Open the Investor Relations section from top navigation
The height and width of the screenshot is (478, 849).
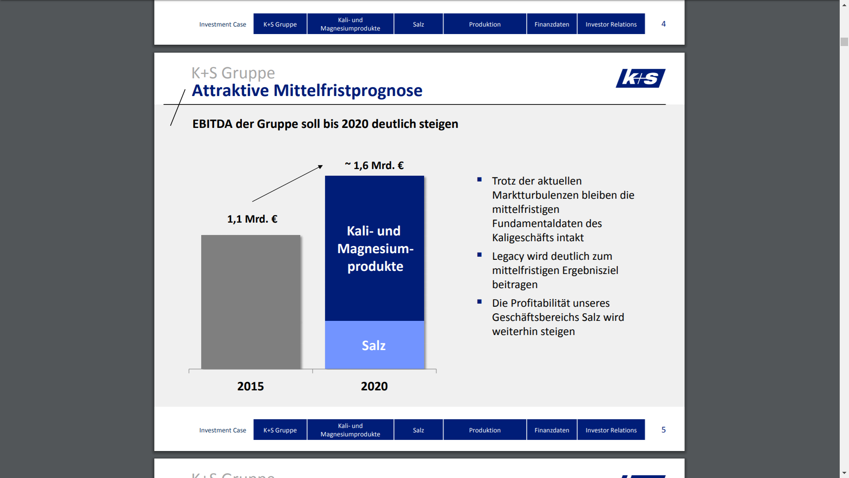pyautogui.click(x=611, y=24)
